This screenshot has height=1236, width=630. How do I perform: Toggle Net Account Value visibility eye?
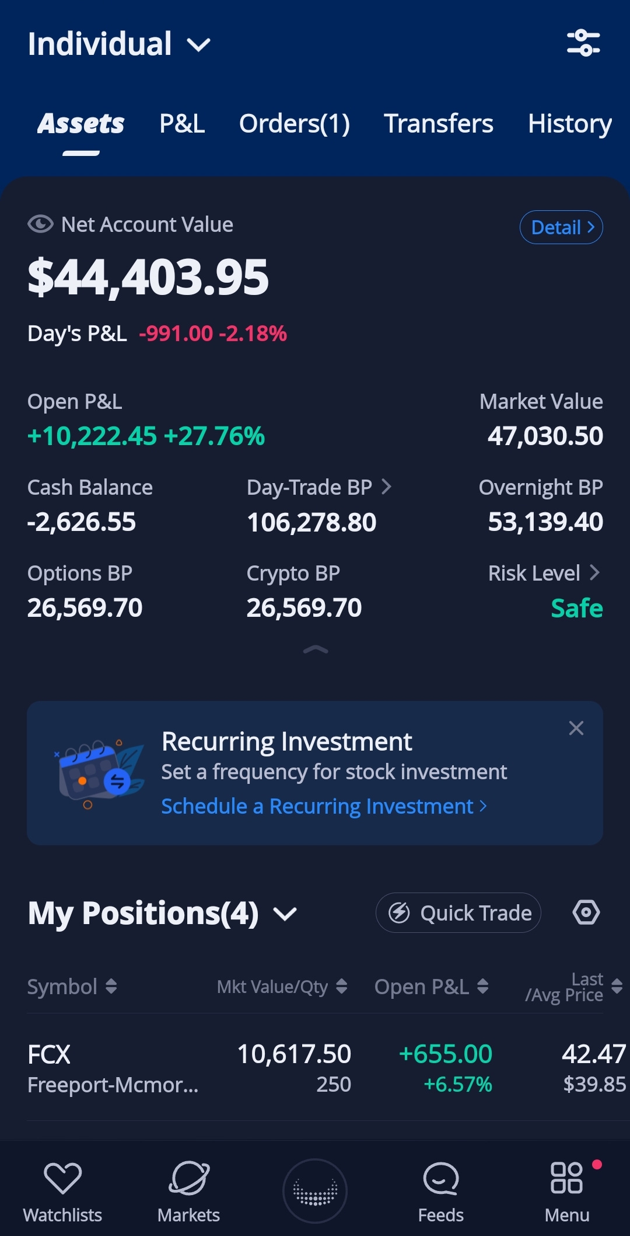tap(40, 224)
